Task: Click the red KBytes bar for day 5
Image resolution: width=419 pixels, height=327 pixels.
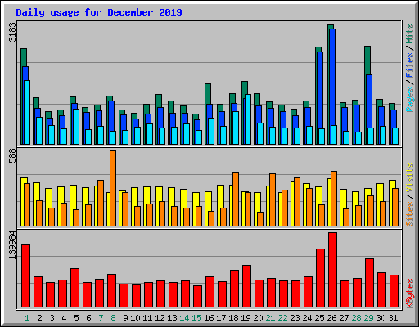Action: (x=75, y=288)
